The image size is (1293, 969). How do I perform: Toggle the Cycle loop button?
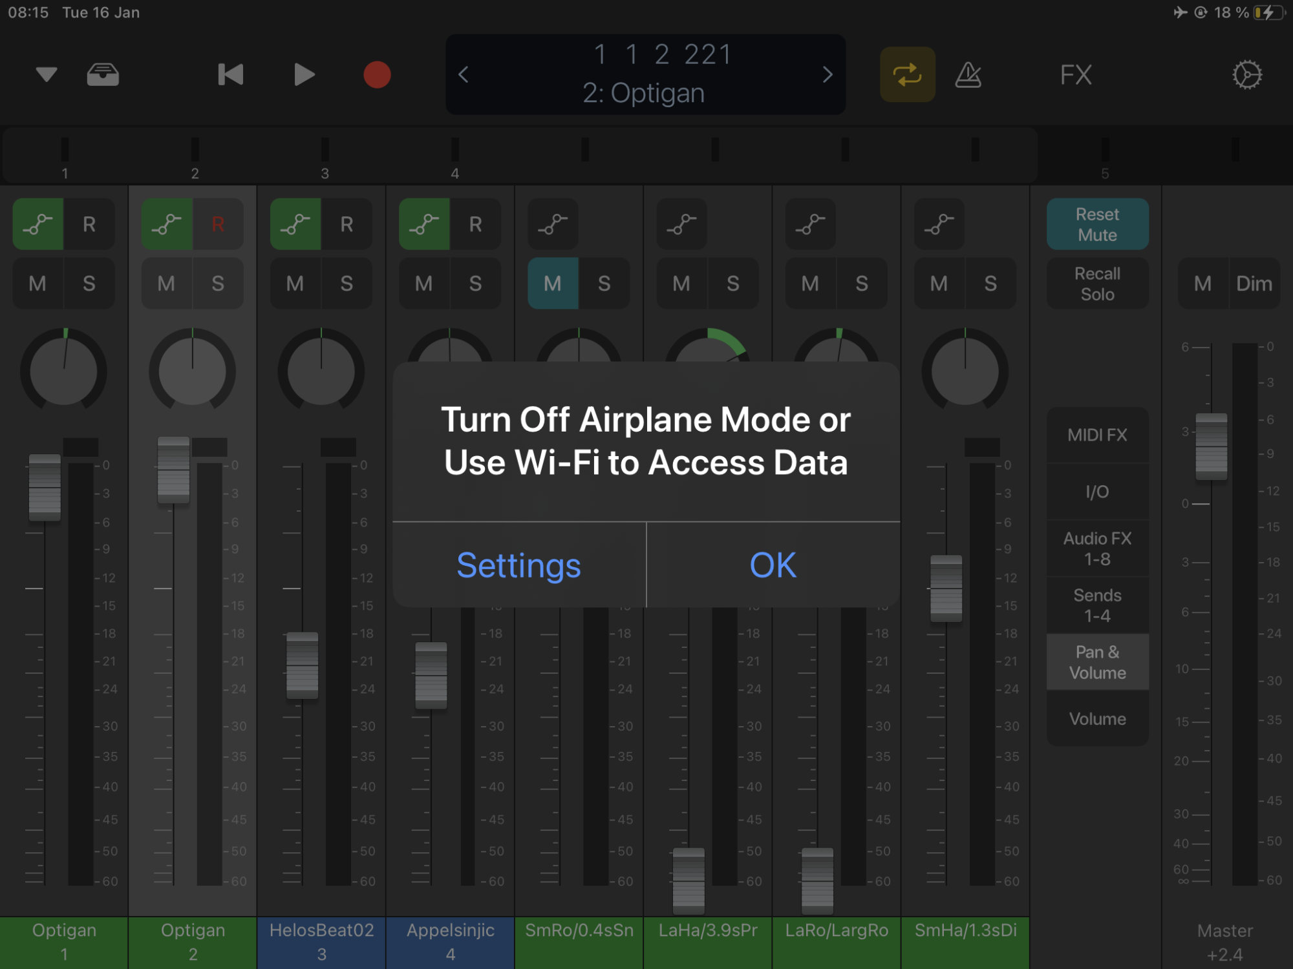click(907, 75)
